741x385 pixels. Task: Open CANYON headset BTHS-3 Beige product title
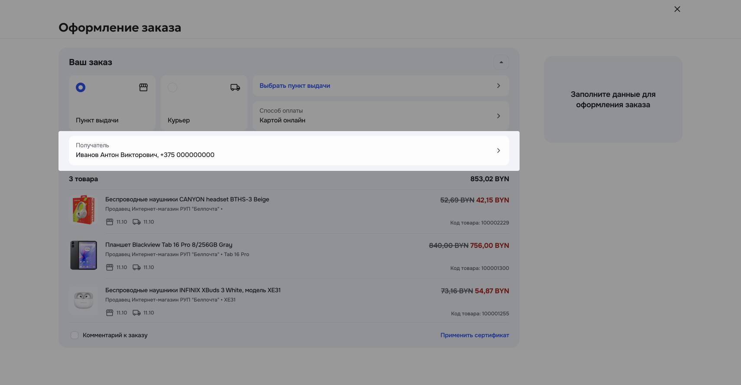coord(187,199)
